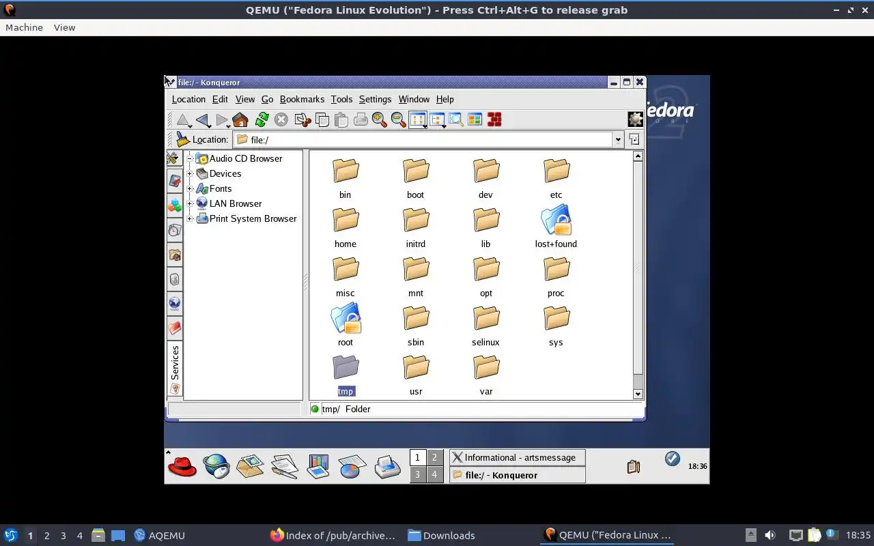Zoom in with plus magnifier icon

pyautogui.click(x=379, y=120)
